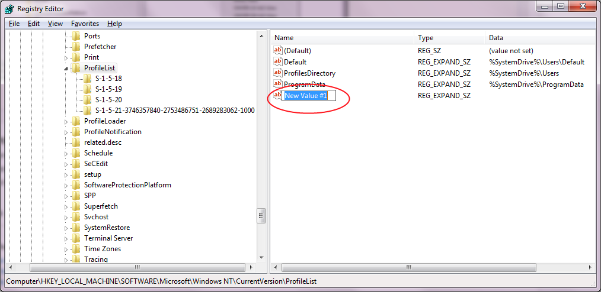Viewport: 601px width, 292px height.
Task: Collapse the ProfileList tree node
Action: [x=66, y=69]
